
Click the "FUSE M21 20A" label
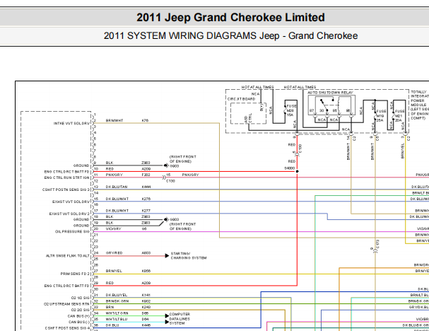tap(399, 116)
